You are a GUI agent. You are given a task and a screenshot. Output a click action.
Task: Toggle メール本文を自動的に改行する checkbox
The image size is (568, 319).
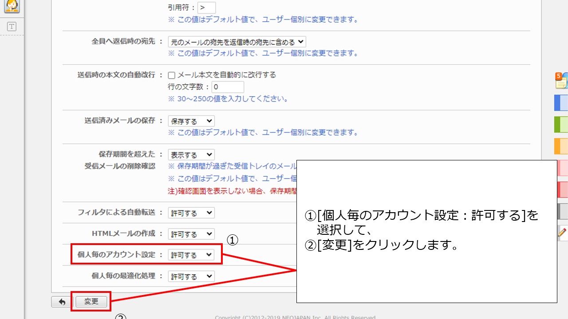pos(172,75)
